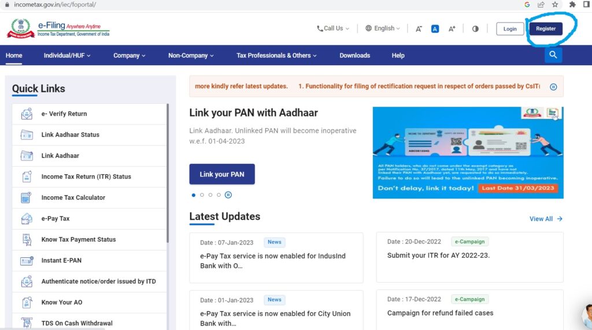Open the browser extensions puzzle icon

572,5
